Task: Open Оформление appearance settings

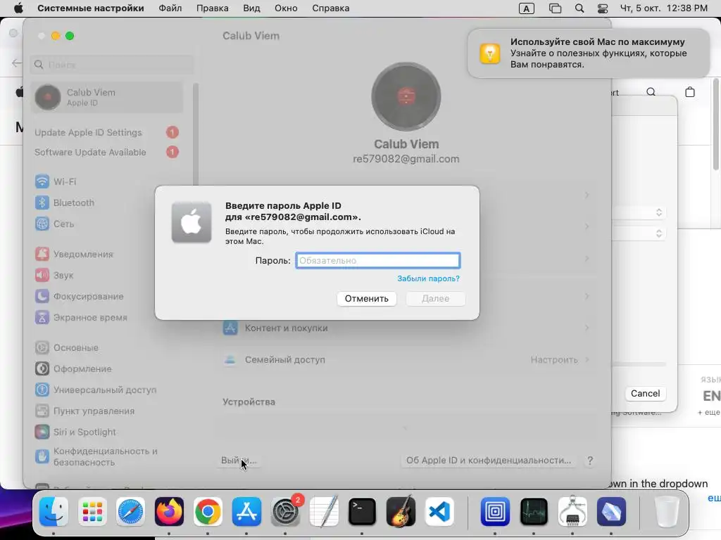Action: click(x=73, y=368)
